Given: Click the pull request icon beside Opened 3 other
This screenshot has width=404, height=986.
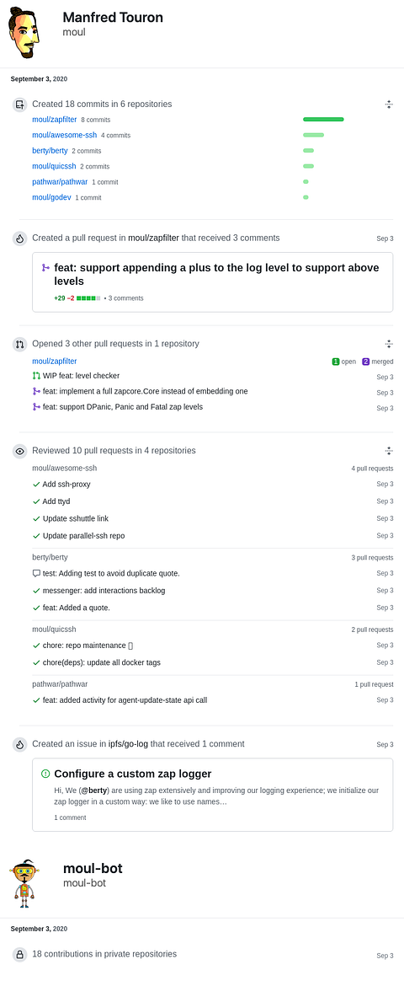Looking at the screenshot, I should pos(20,344).
